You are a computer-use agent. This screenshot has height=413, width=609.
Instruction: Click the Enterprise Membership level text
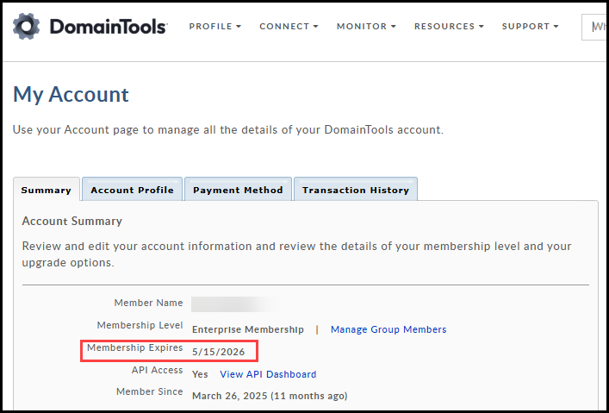pos(247,329)
